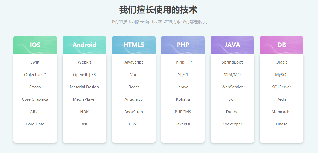This screenshot has width=318, height=153.
Task: Click YII/CI entry
Action: coord(183,75)
